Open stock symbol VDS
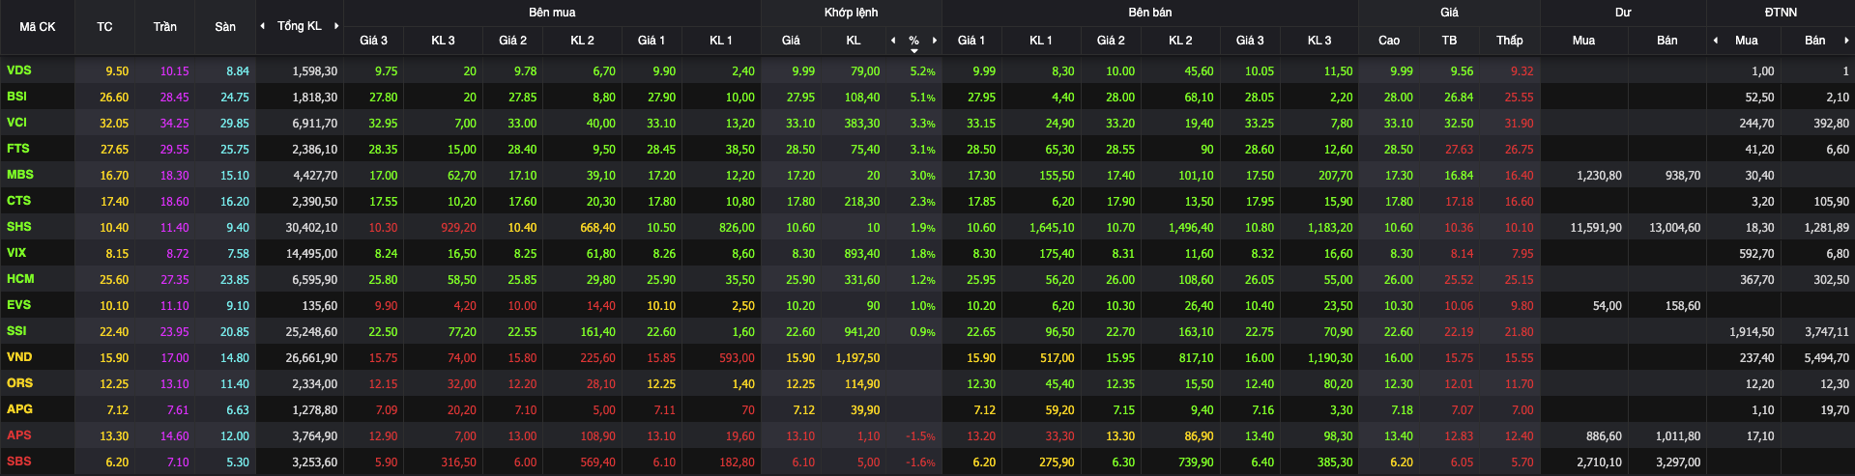The height and width of the screenshot is (476, 1855). (18, 70)
